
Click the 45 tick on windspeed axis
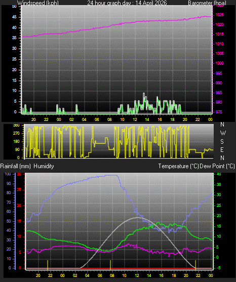click(x=14, y=17)
